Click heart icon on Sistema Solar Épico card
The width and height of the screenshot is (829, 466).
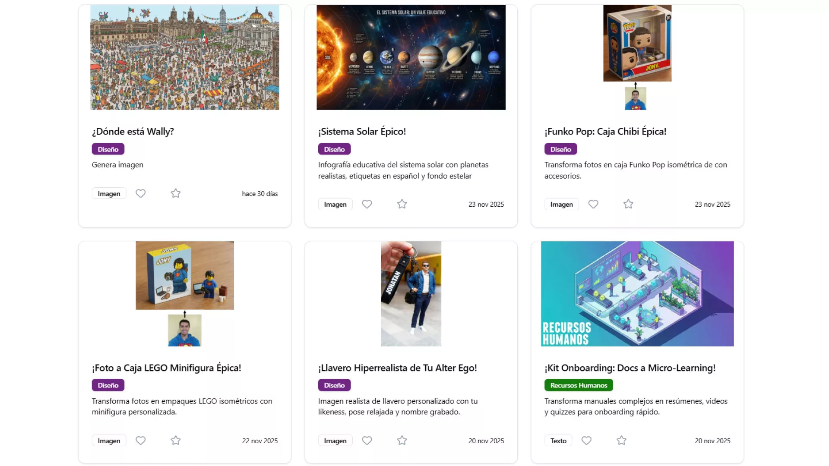(x=367, y=204)
